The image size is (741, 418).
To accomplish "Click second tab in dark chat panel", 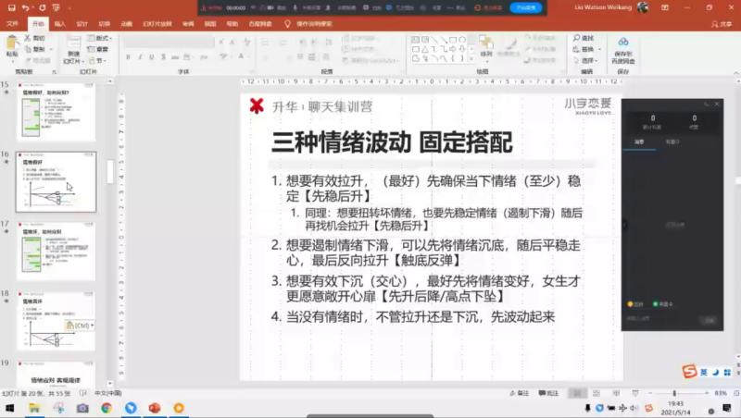I will [672, 142].
